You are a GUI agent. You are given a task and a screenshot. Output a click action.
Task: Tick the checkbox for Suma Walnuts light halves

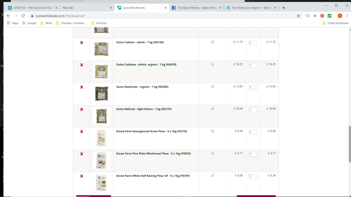[212, 109]
